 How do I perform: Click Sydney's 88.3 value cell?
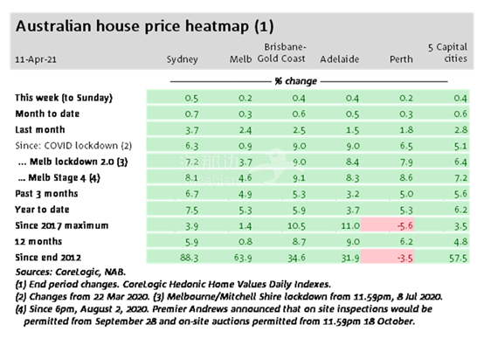click(189, 258)
